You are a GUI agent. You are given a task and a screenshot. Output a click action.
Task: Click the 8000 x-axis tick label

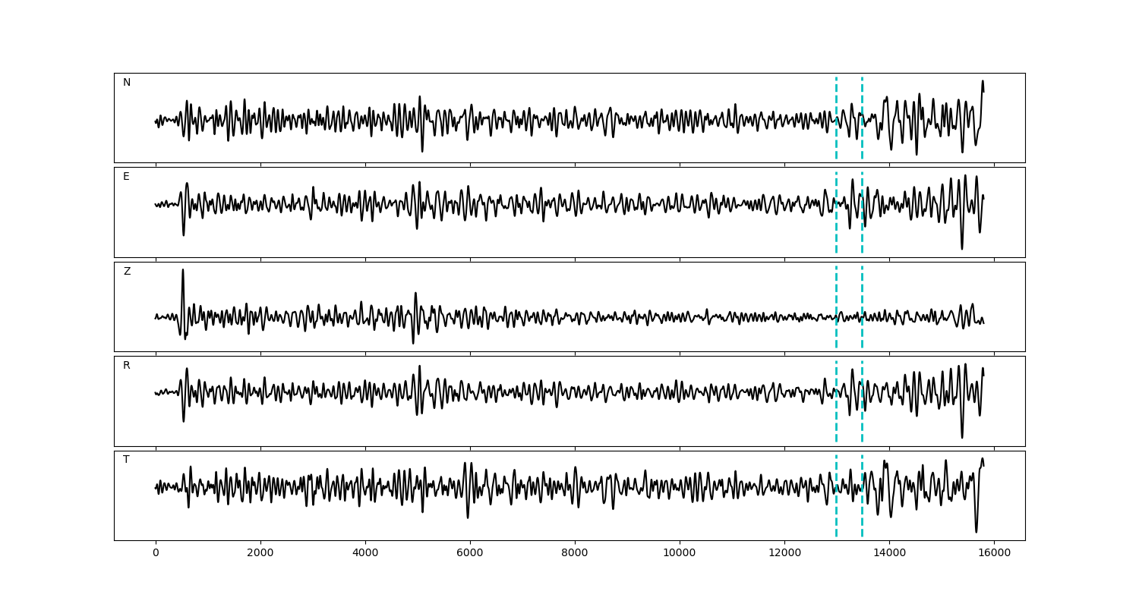575,554
